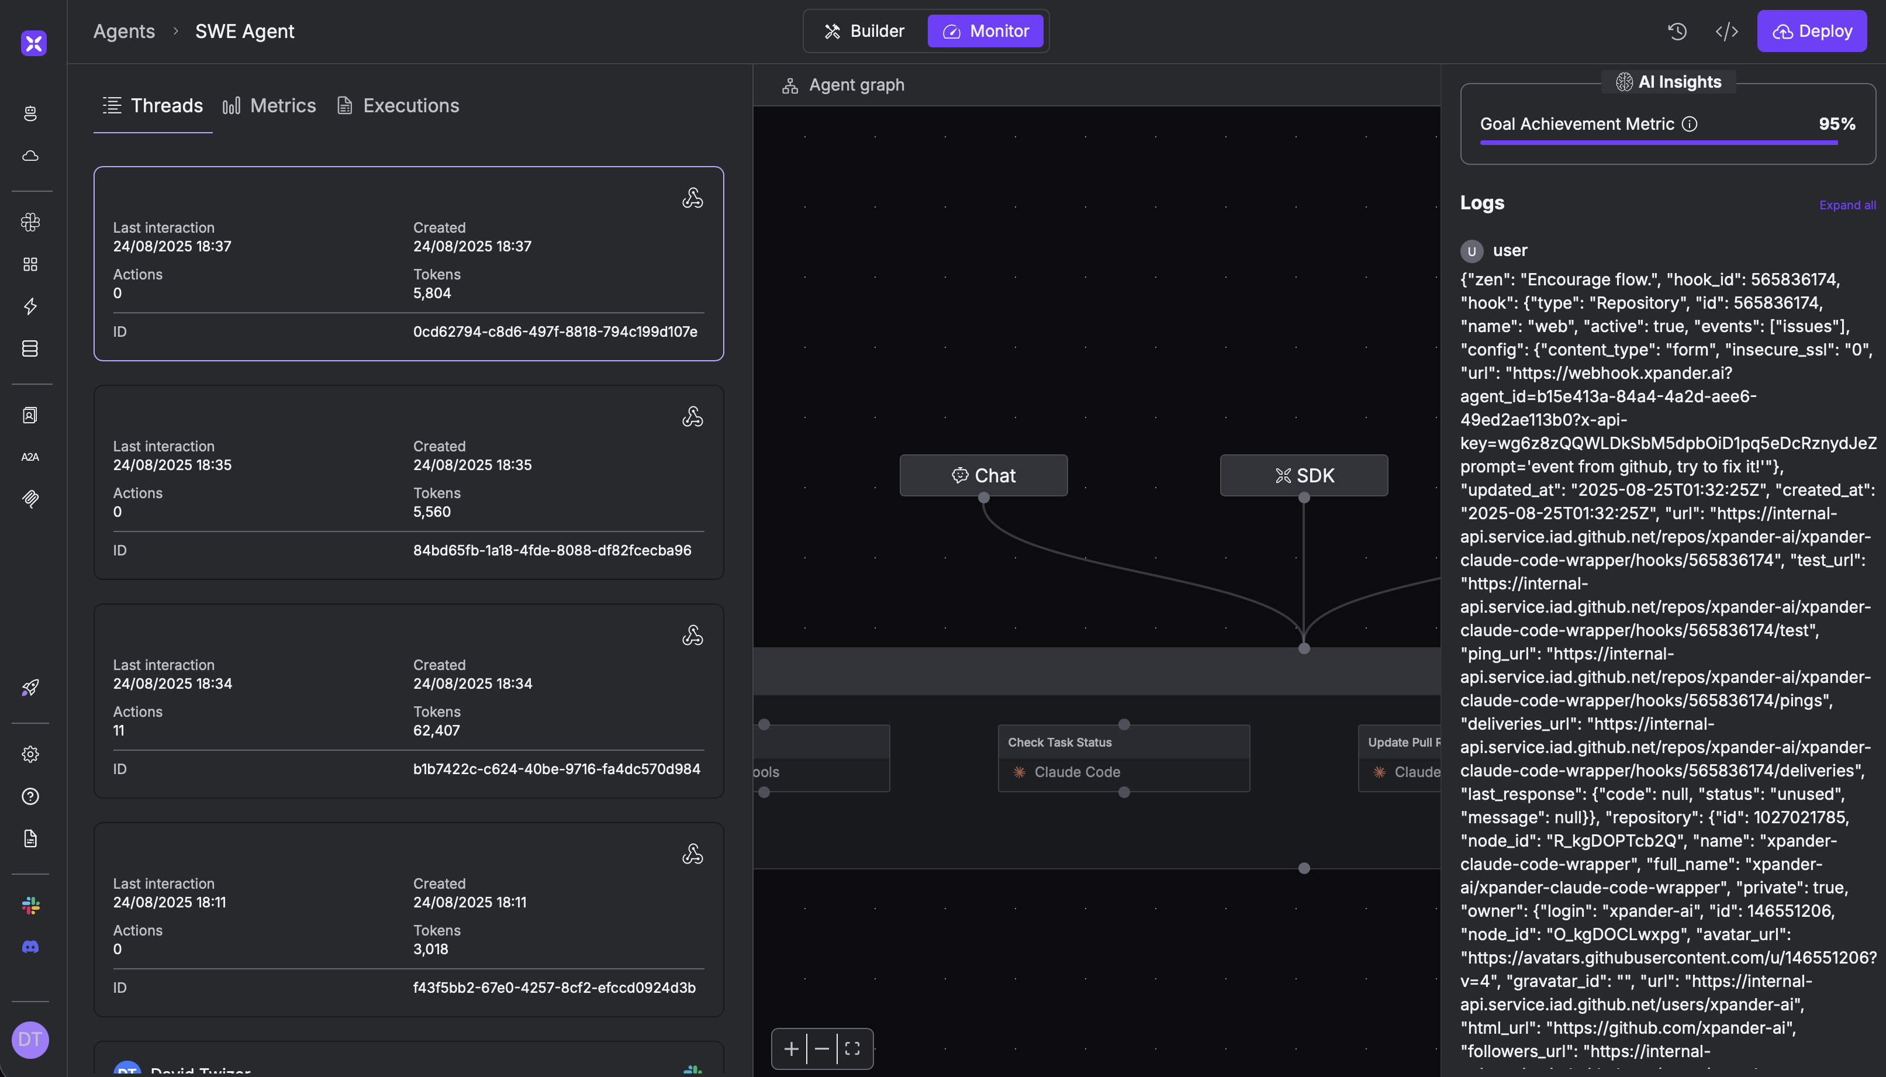Enter fullscreen on the agent graph
This screenshot has height=1077, width=1886.
click(x=852, y=1048)
